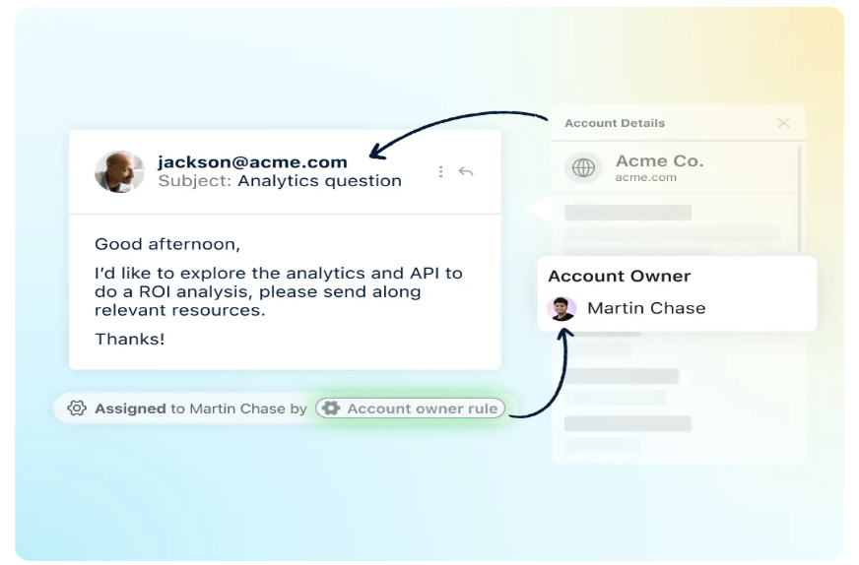Image resolution: width=859 pixels, height=565 pixels.
Task: Open jackson's sender profile photo
Action: point(120,171)
